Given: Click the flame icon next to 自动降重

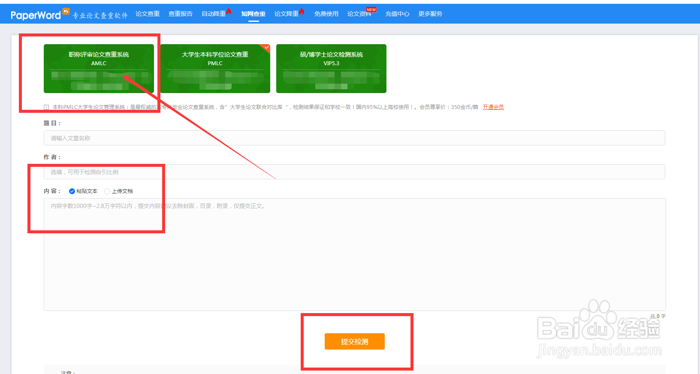Looking at the screenshot, I should coord(229,11).
